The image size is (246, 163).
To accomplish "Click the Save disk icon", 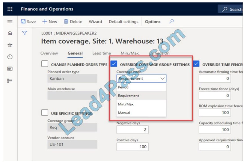I will point(23,21).
